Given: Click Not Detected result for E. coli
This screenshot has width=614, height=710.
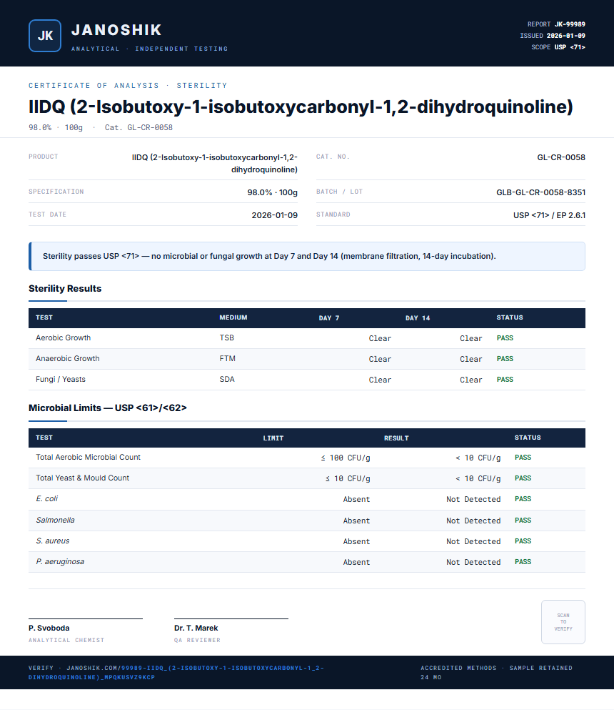Looking at the screenshot, I should [x=473, y=500].
